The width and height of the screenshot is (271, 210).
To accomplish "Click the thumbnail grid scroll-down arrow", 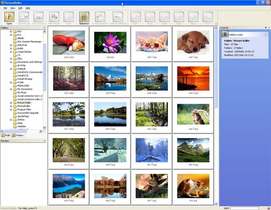I will [x=216, y=204].
